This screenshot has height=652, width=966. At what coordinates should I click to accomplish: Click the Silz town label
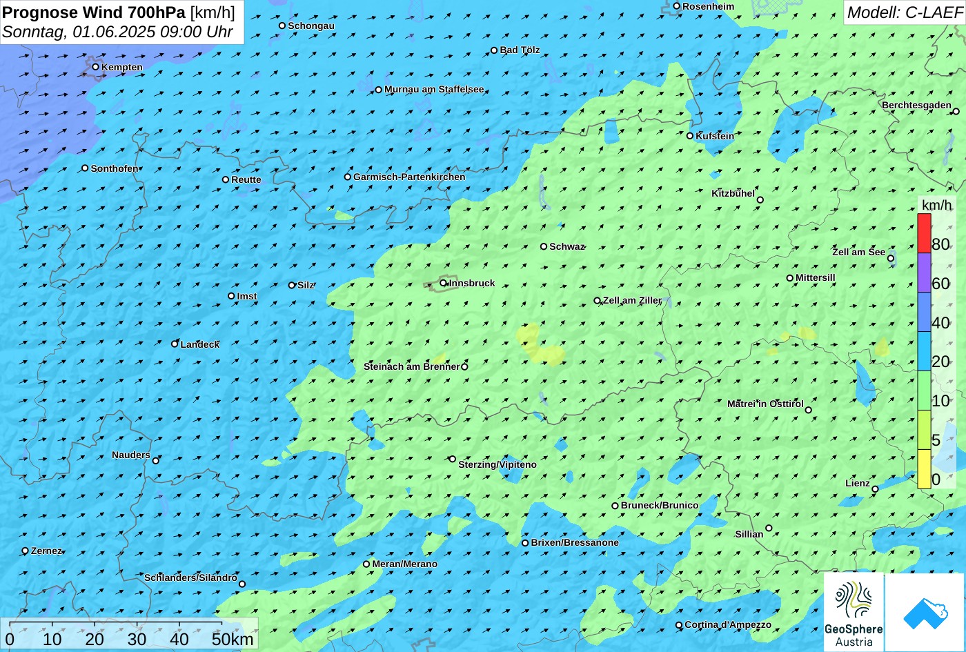[x=306, y=285]
